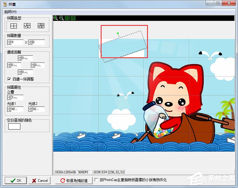Zoom out on the preview image
The height and width of the screenshot is (188, 238).
[61, 18]
